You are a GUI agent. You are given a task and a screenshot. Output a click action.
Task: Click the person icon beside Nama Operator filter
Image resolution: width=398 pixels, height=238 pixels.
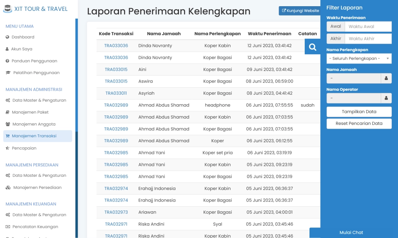[386, 98]
